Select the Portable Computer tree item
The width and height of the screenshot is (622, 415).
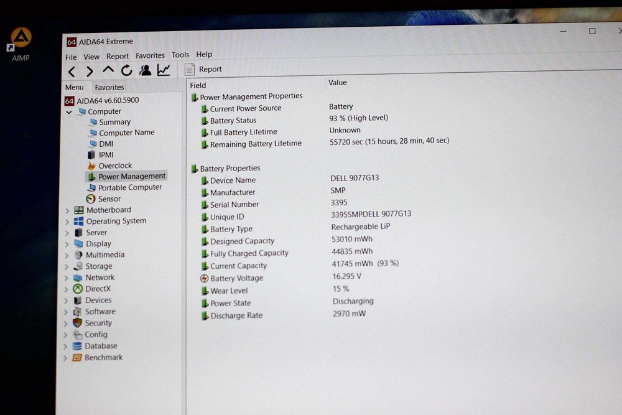coord(124,187)
